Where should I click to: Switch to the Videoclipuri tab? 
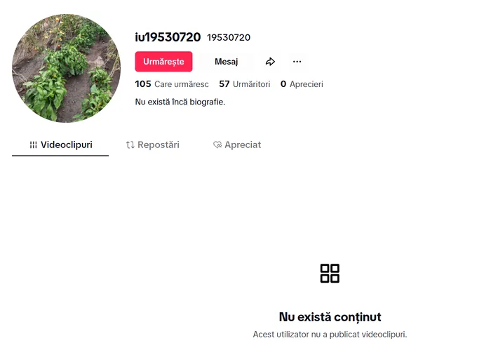pyautogui.click(x=60, y=144)
